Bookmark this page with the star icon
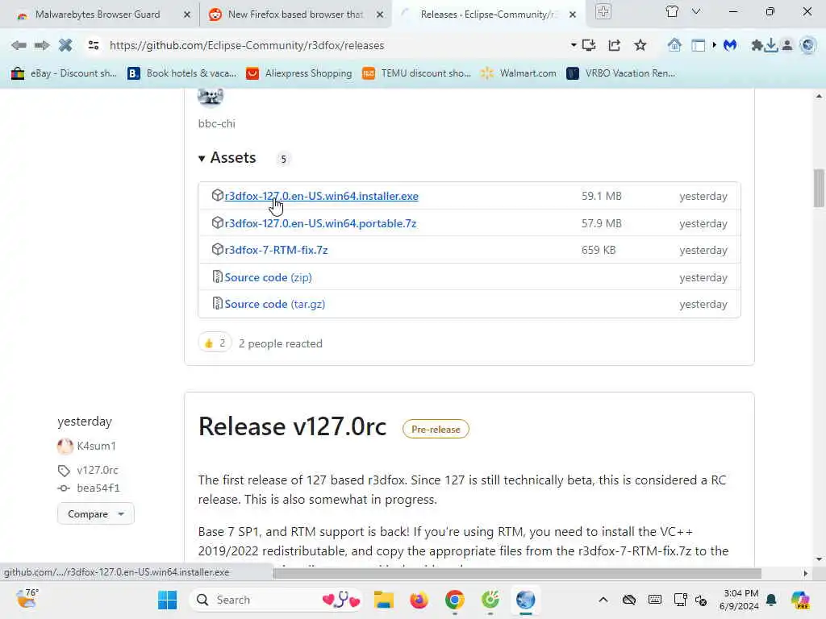The image size is (826, 619). coord(640,45)
